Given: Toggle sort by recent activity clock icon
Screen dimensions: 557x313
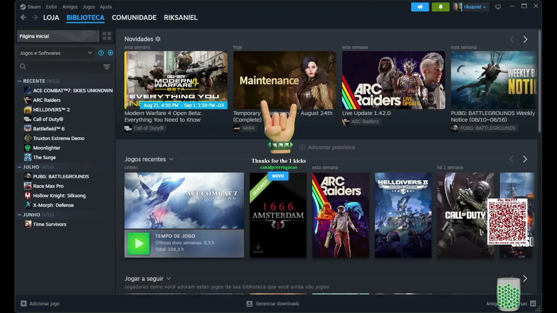Looking at the screenshot, I should 101,53.
